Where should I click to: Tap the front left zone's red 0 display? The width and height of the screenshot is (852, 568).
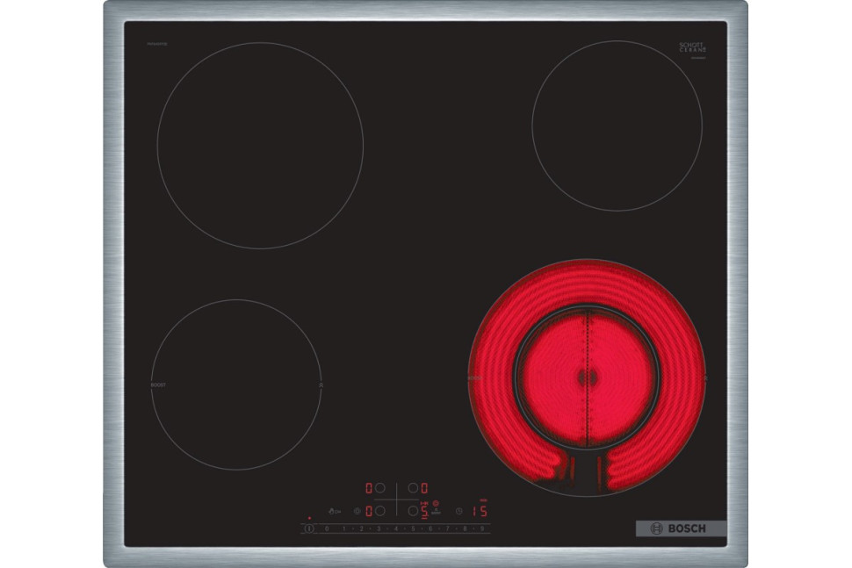click(369, 511)
